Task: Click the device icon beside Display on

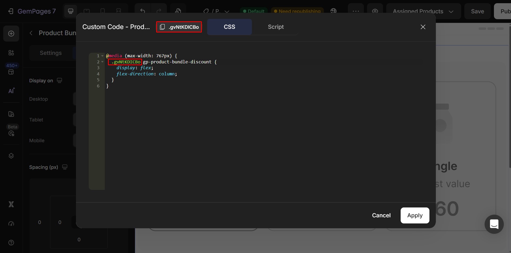Action: (x=59, y=80)
